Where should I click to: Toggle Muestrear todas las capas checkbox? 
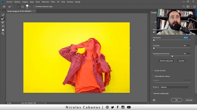[34, 7]
